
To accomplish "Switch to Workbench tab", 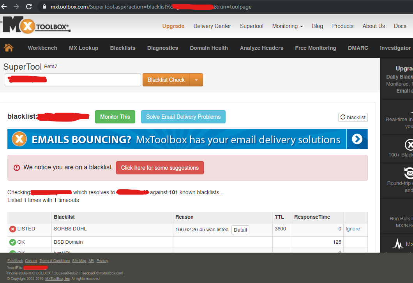I will (42, 48).
